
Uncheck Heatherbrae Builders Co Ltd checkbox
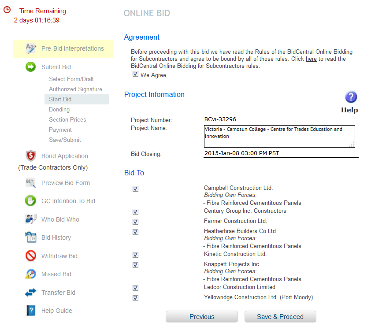(x=135, y=232)
